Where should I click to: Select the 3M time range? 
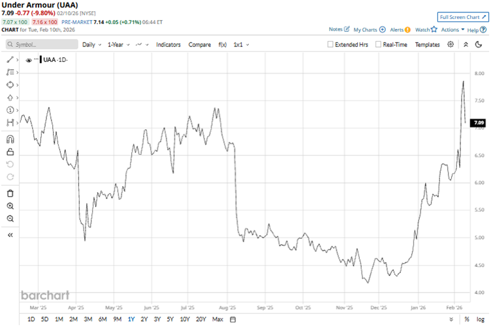point(88,319)
